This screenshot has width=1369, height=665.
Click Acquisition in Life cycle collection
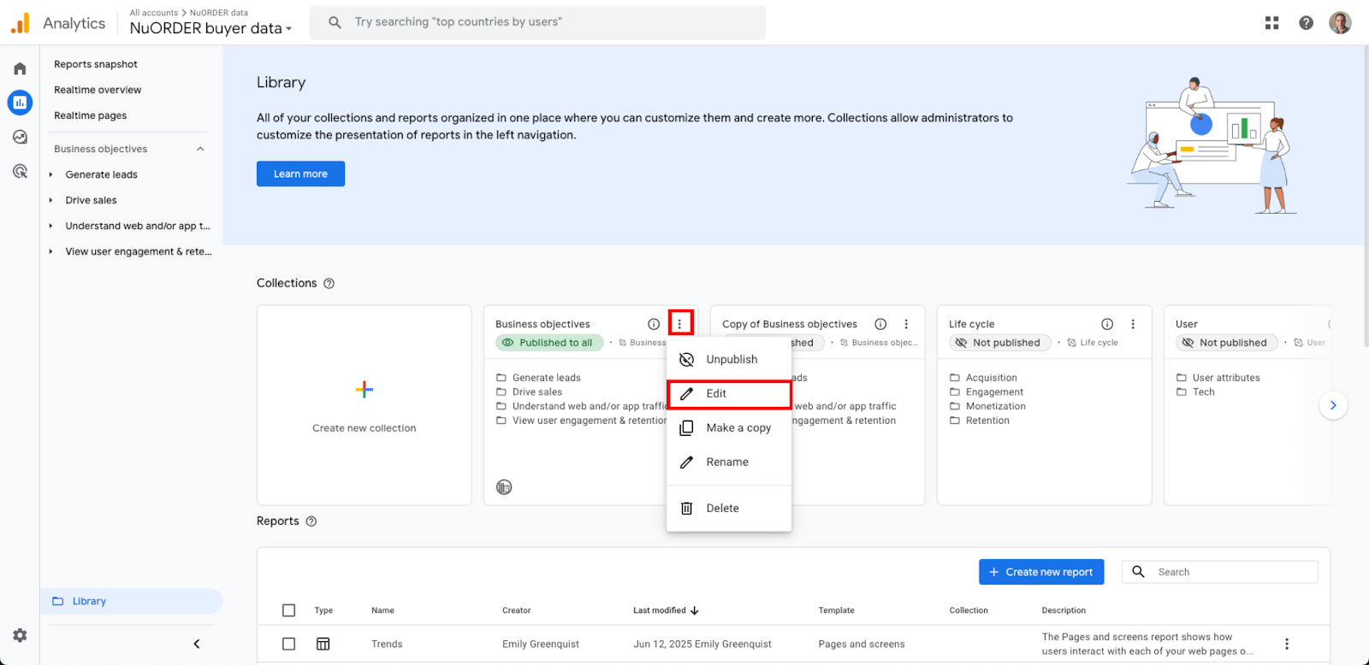point(992,378)
